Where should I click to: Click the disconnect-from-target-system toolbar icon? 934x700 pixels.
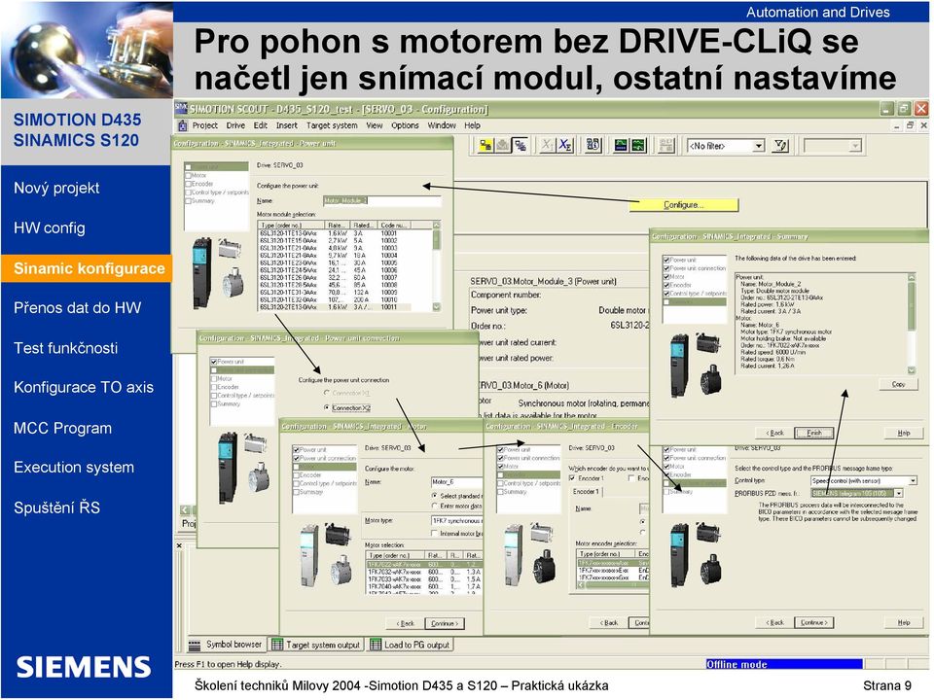[520, 145]
